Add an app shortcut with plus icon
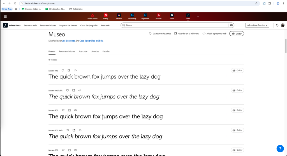 tap(198, 17)
